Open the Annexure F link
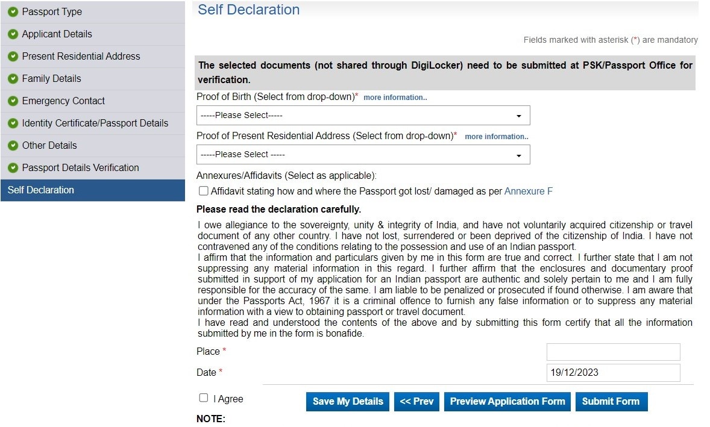 click(528, 192)
